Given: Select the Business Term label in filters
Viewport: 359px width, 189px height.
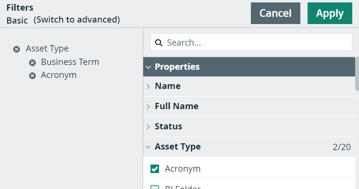Looking at the screenshot, I should pos(70,62).
